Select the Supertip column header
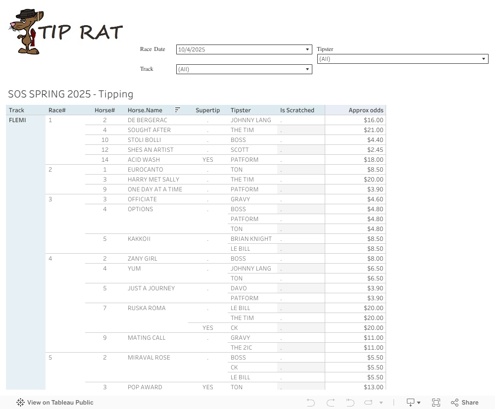Screen dimensions: 495x409 point(208,110)
